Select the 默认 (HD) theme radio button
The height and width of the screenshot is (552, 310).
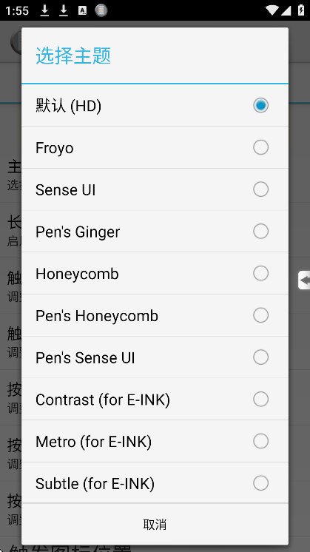260,105
